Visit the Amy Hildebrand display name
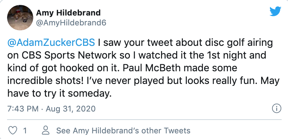 click(x=68, y=13)
